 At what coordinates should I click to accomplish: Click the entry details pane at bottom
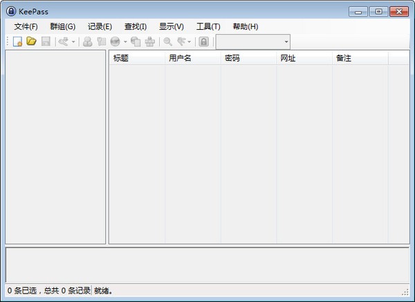207,264
